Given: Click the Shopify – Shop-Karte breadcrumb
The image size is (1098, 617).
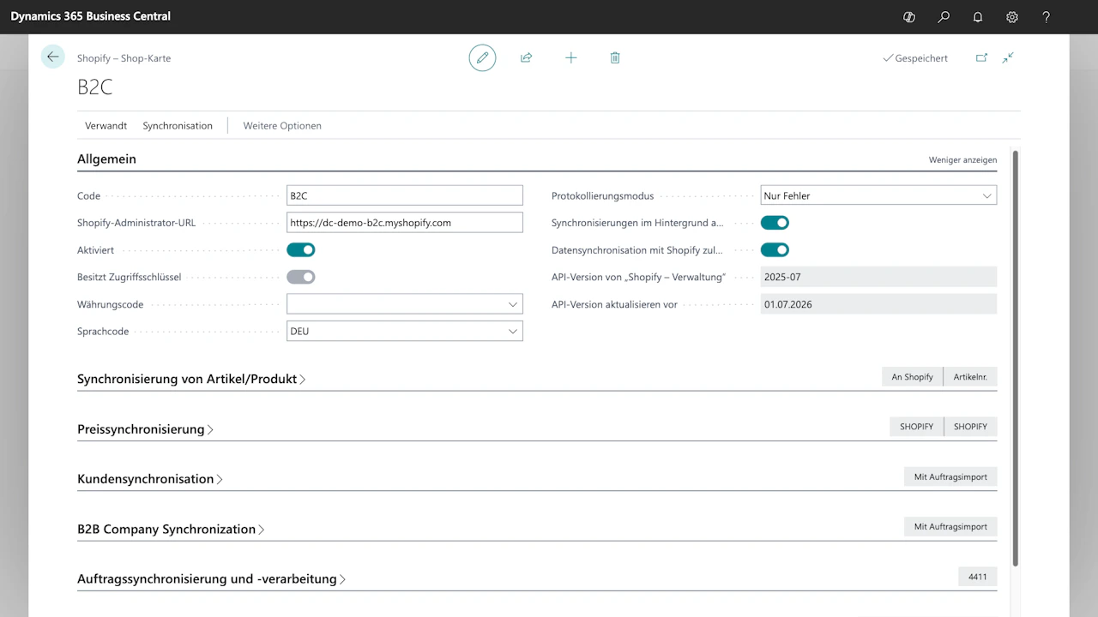Looking at the screenshot, I should 124,58.
